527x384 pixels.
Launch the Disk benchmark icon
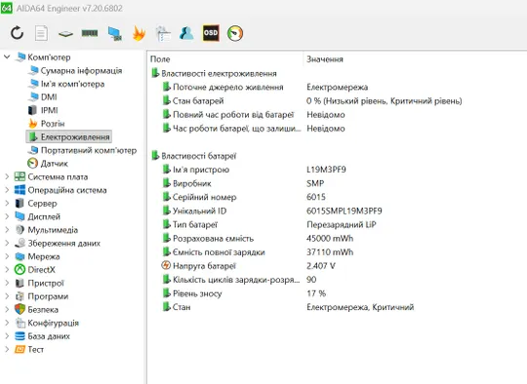(x=65, y=33)
